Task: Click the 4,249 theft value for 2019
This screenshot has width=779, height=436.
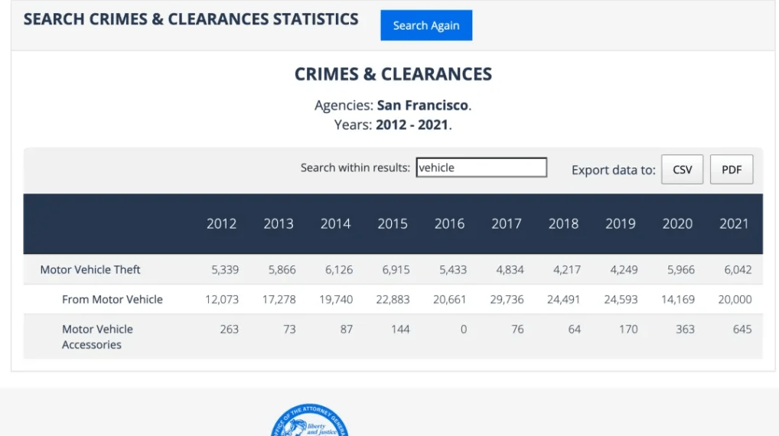Action: (x=624, y=270)
